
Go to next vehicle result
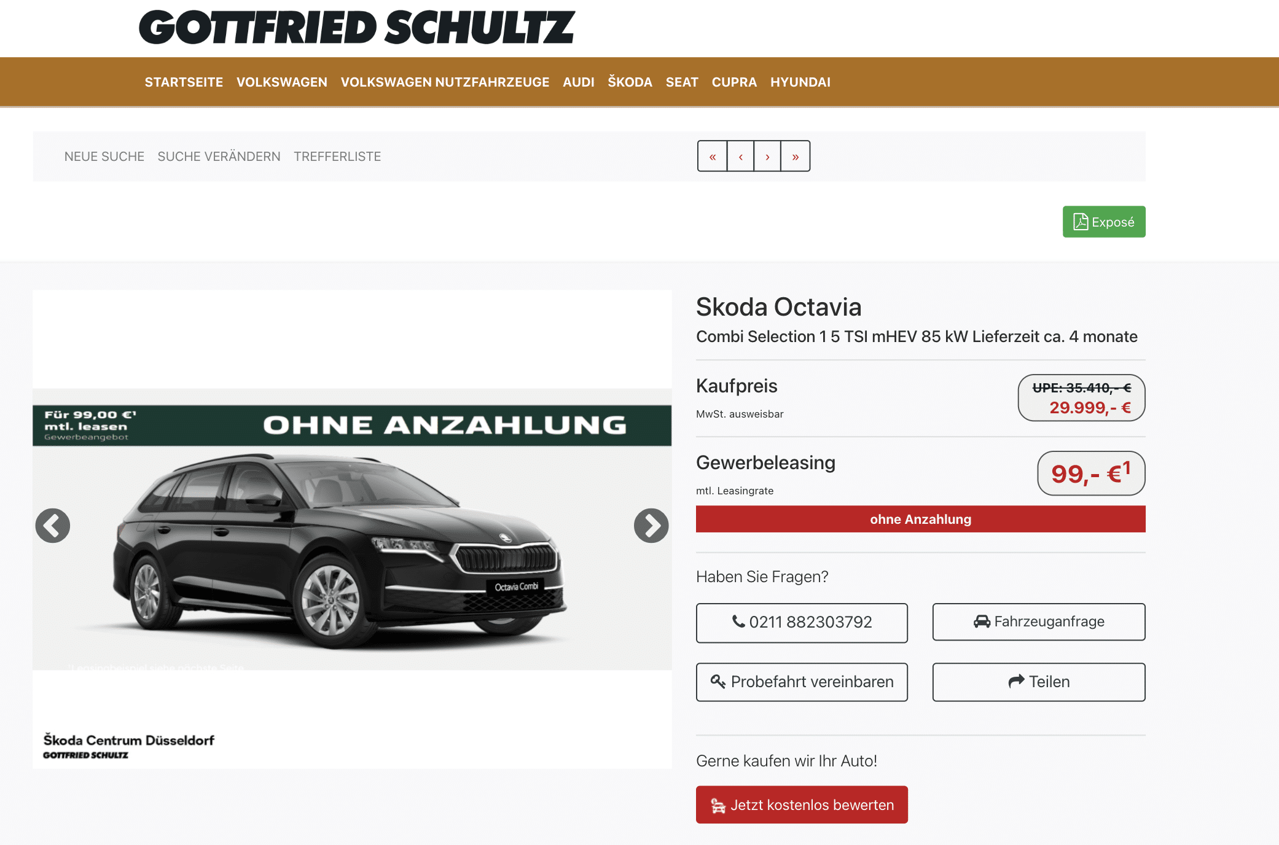pyautogui.click(x=767, y=157)
